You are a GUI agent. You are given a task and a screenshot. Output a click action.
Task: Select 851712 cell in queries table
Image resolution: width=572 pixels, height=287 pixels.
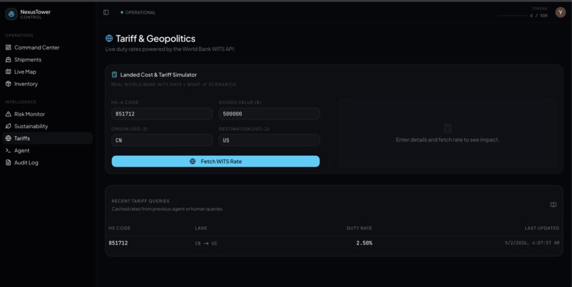point(119,243)
